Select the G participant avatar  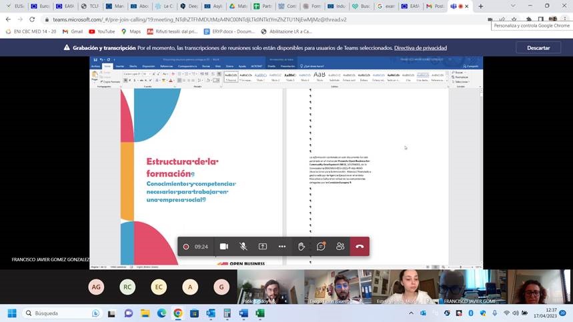pos(221,287)
